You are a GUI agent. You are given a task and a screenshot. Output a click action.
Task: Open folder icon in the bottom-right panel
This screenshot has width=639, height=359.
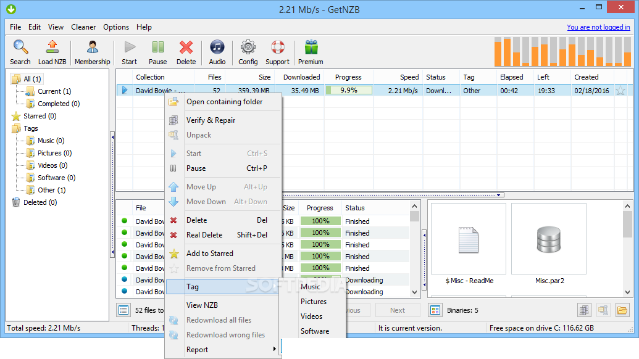[x=622, y=310]
